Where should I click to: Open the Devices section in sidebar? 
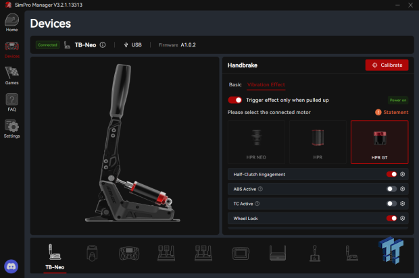point(11,50)
